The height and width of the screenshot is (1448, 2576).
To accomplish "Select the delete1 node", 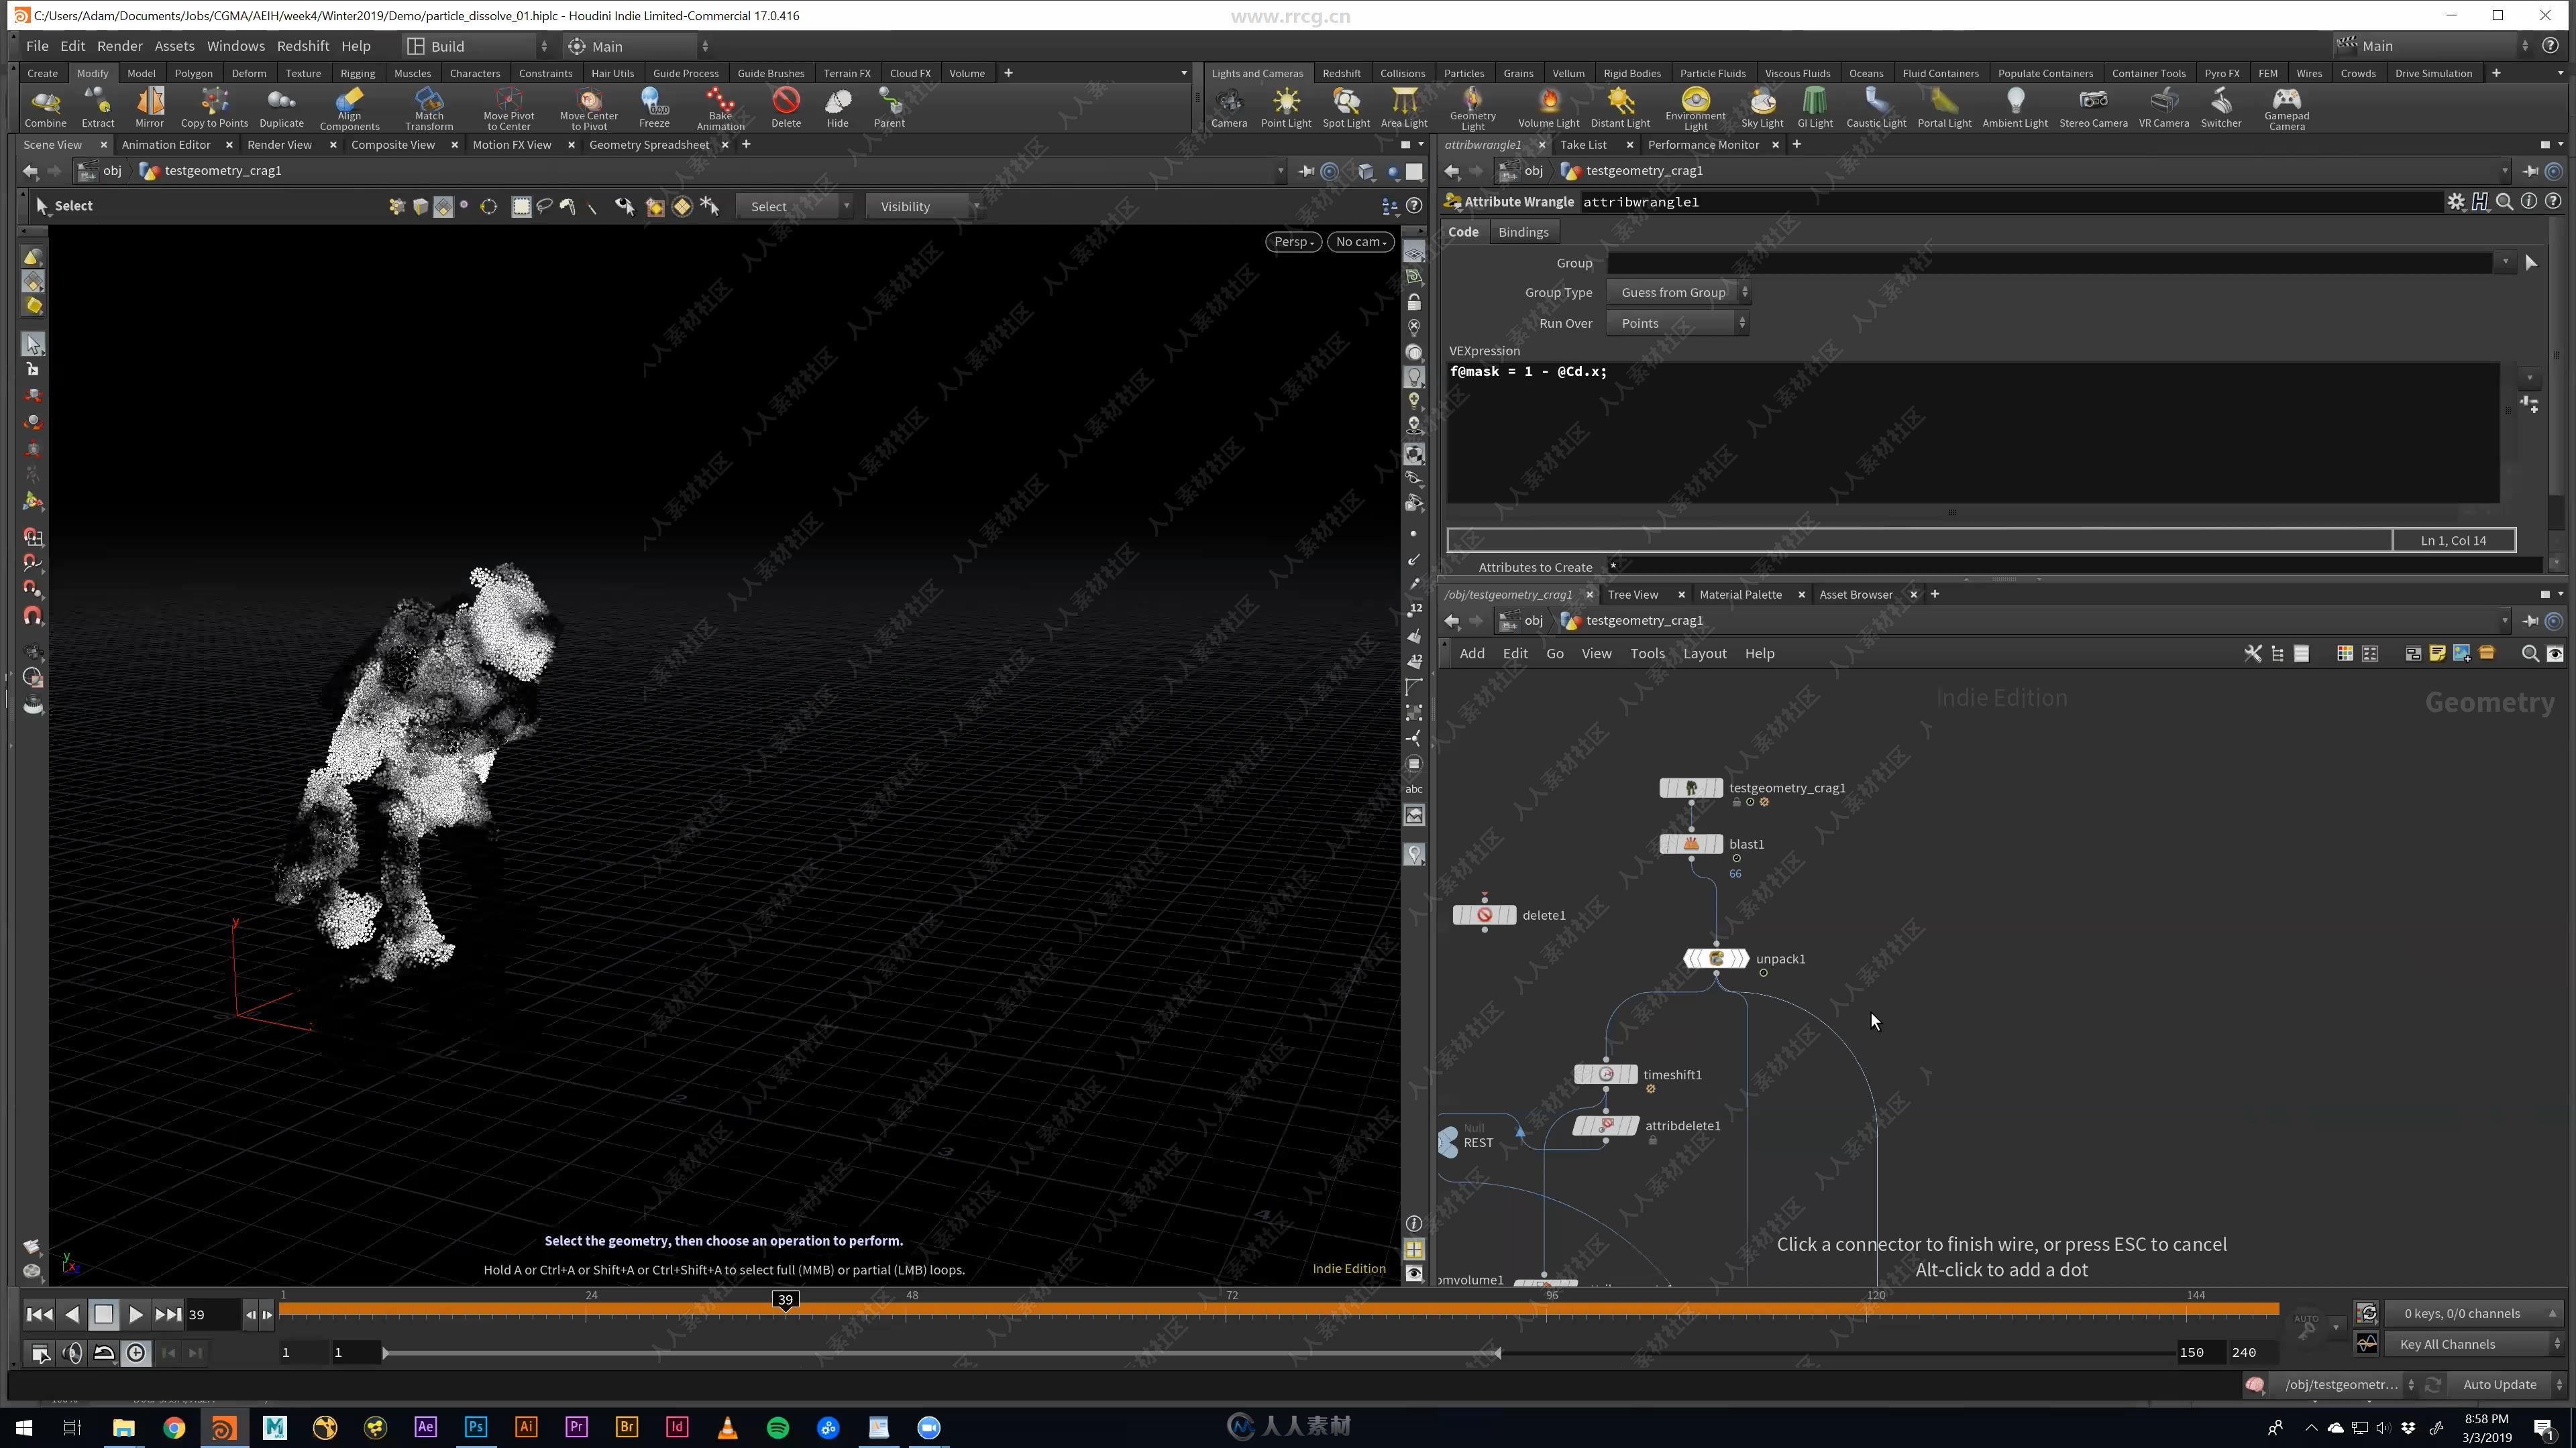I will click(1484, 915).
